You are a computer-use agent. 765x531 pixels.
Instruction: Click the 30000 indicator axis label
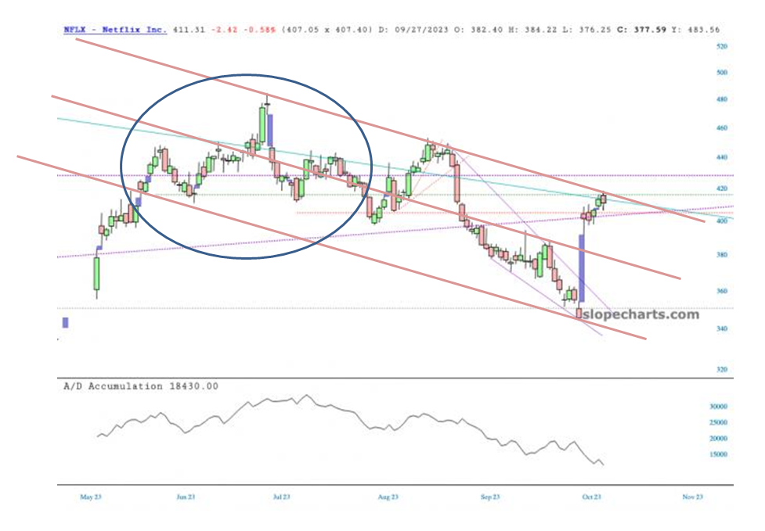(x=718, y=407)
